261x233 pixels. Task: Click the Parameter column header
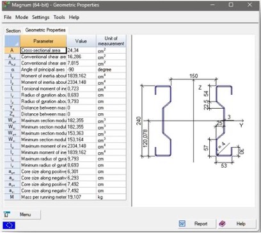click(x=43, y=41)
